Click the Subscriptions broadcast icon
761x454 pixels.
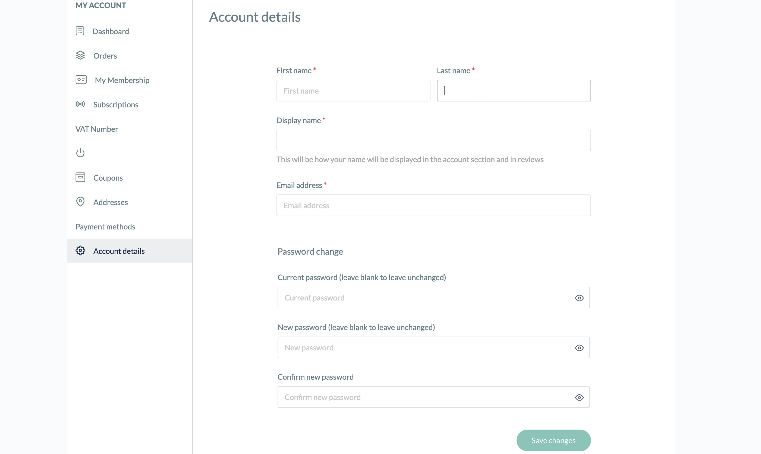(x=80, y=104)
